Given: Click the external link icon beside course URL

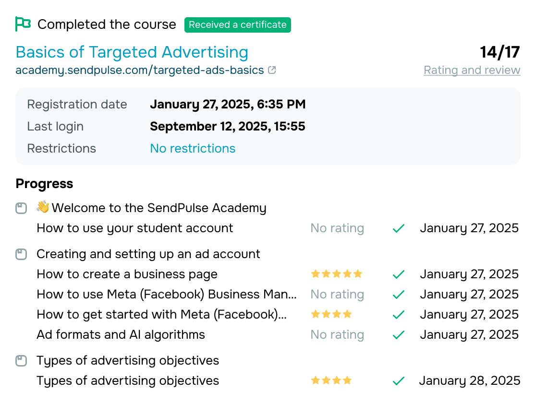Looking at the screenshot, I should 272,70.
